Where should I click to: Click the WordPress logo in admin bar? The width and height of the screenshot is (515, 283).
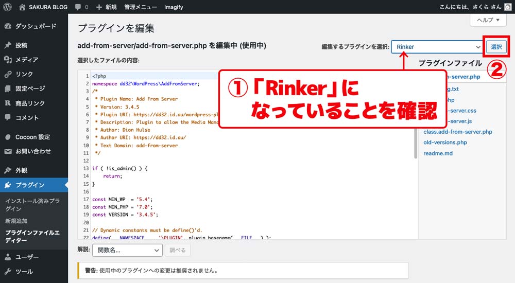point(7,7)
